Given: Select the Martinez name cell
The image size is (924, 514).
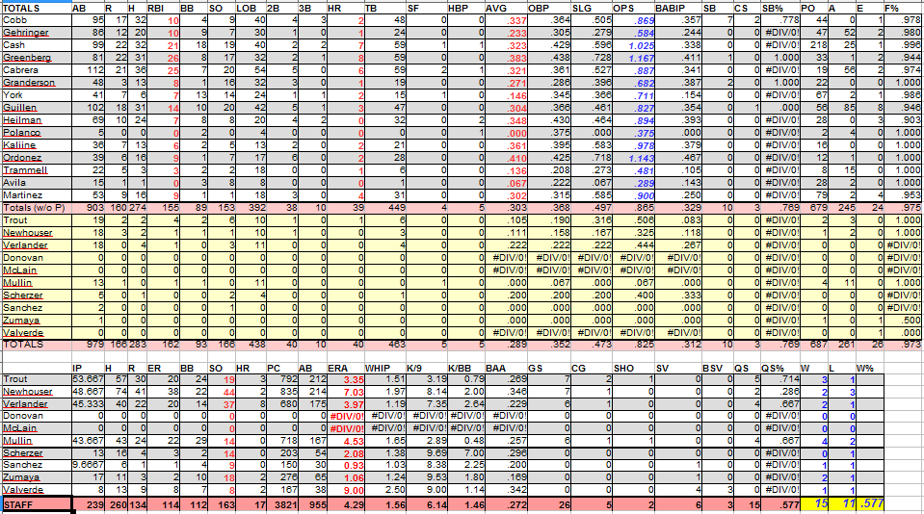Looking at the screenshot, I should [37, 194].
